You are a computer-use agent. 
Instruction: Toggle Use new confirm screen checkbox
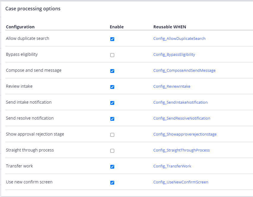[x=112, y=183]
